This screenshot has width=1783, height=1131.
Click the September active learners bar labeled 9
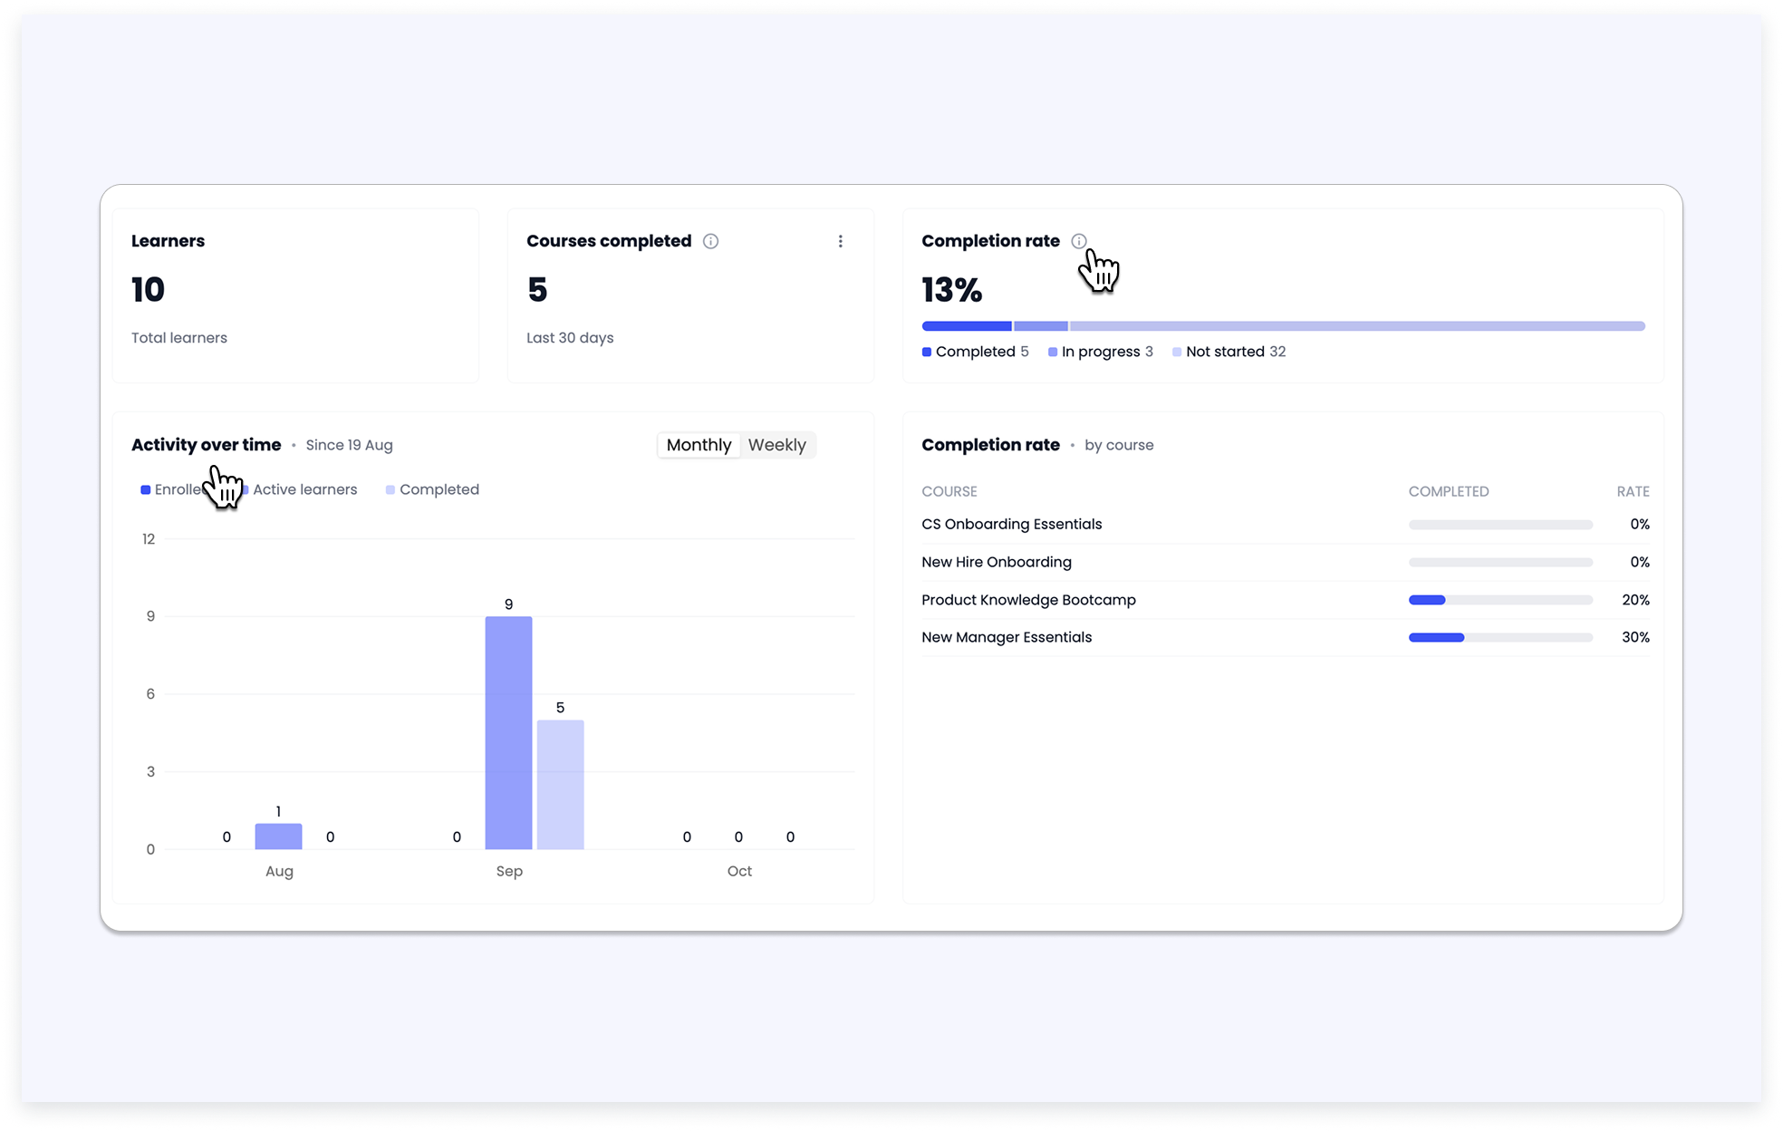pyautogui.click(x=508, y=733)
